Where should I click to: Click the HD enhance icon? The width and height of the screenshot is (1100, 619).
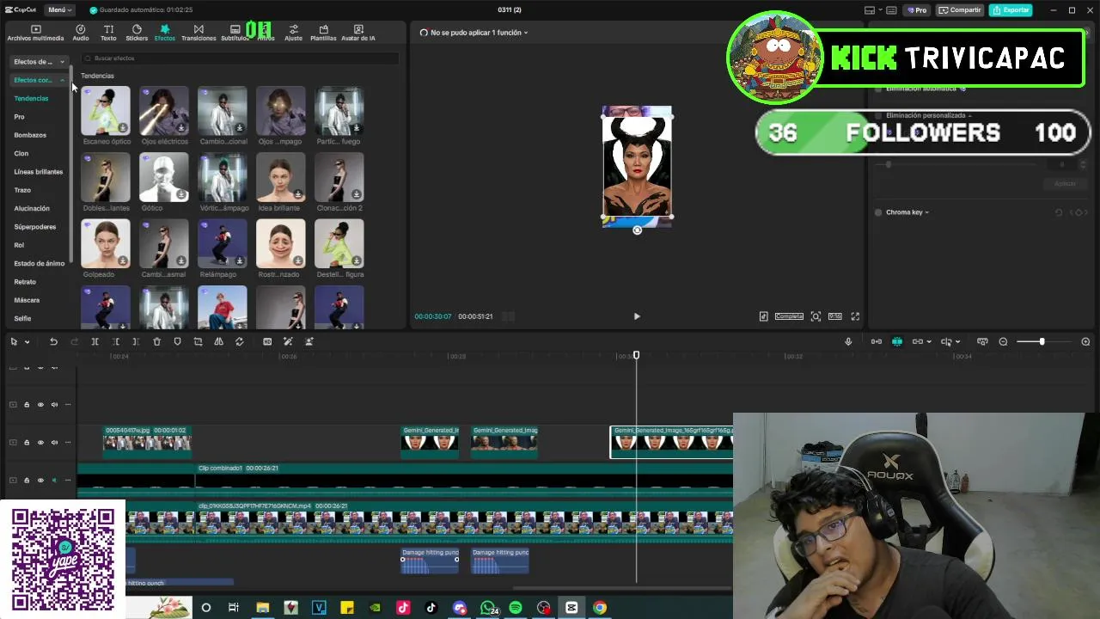(x=267, y=341)
